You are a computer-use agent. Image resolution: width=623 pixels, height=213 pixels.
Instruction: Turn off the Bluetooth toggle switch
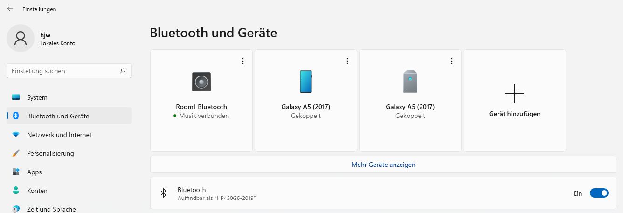pos(599,193)
